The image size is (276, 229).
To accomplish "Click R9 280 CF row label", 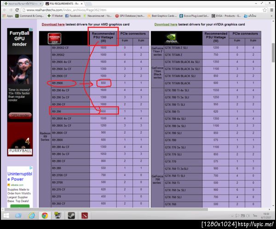I will [x=58, y=161].
